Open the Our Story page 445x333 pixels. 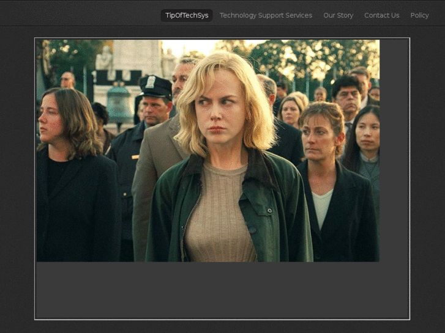tap(338, 16)
